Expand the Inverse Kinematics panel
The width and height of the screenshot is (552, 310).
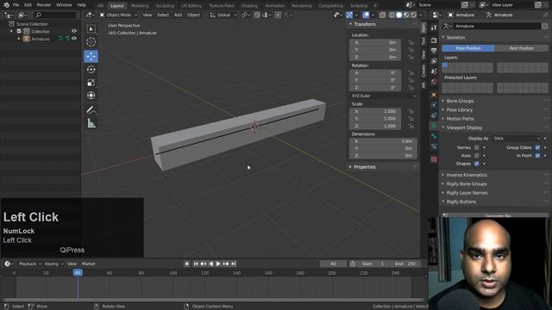467,175
